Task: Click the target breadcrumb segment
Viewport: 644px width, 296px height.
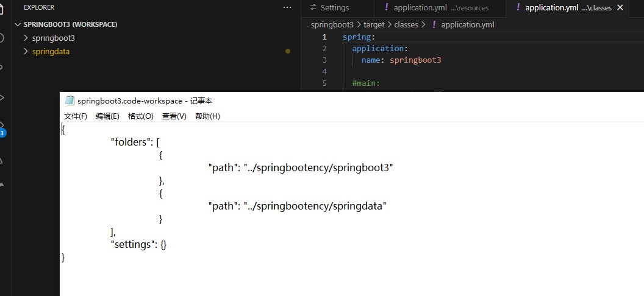Action: click(x=374, y=25)
